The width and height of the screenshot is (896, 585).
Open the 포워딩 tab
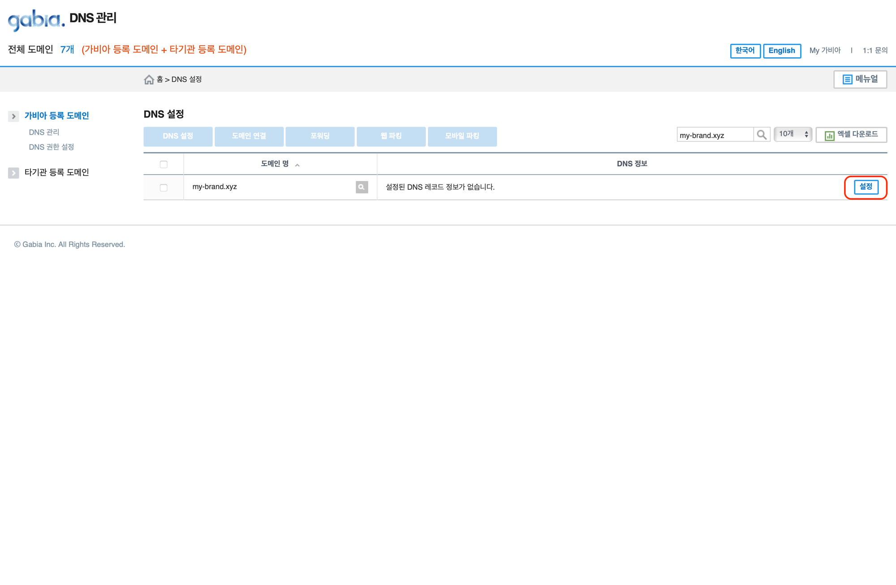coord(320,136)
